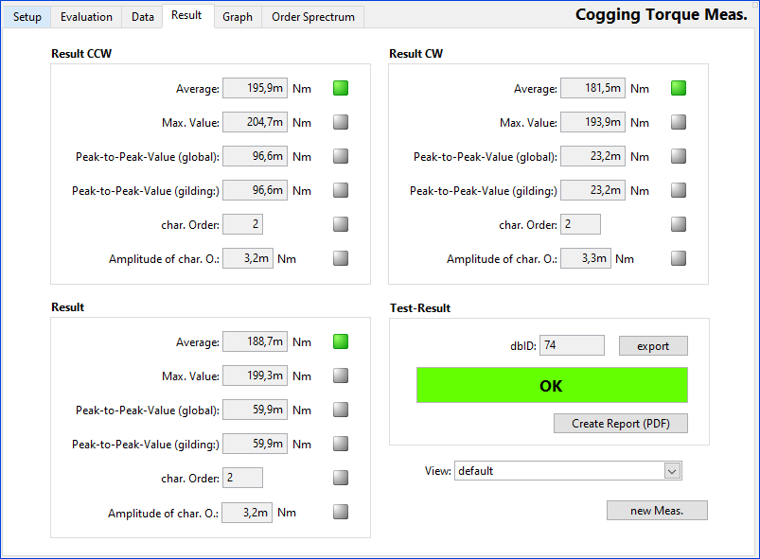Click CW char. Order field
The width and height of the screenshot is (760, 559).
581,224
